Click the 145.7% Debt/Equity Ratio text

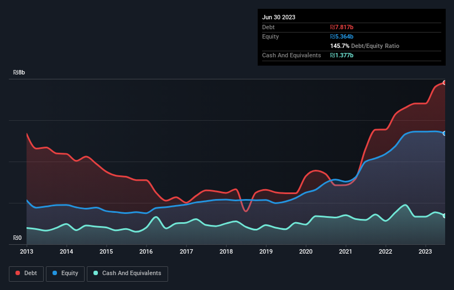tap(364, 46)
